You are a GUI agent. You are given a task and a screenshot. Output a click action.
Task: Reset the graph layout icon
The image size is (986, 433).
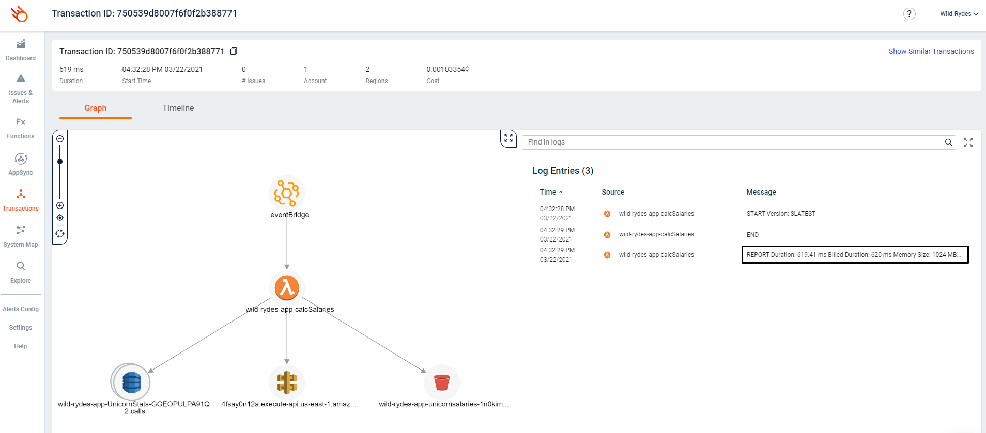(x=60, y=234)
